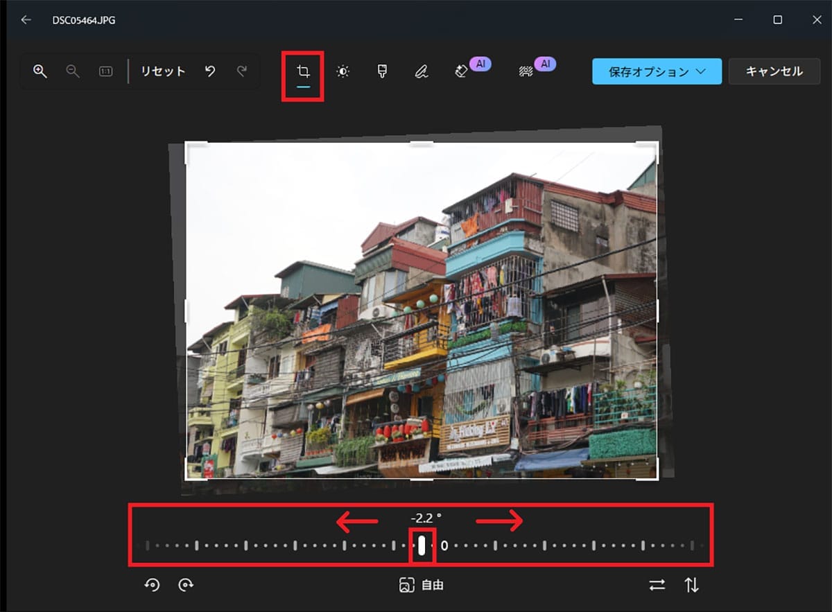832x612 pixels.
Task: Flip the image vertically
Action: 691,585
